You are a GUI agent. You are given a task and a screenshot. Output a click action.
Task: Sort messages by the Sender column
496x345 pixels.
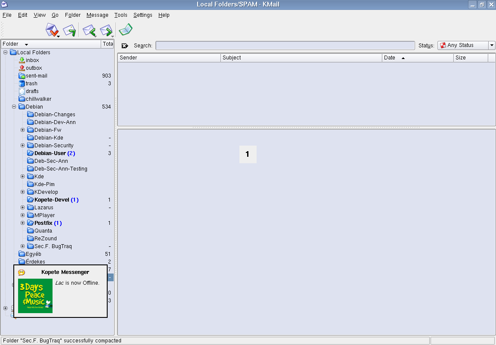pyautogui.click(x=169, y=58)
